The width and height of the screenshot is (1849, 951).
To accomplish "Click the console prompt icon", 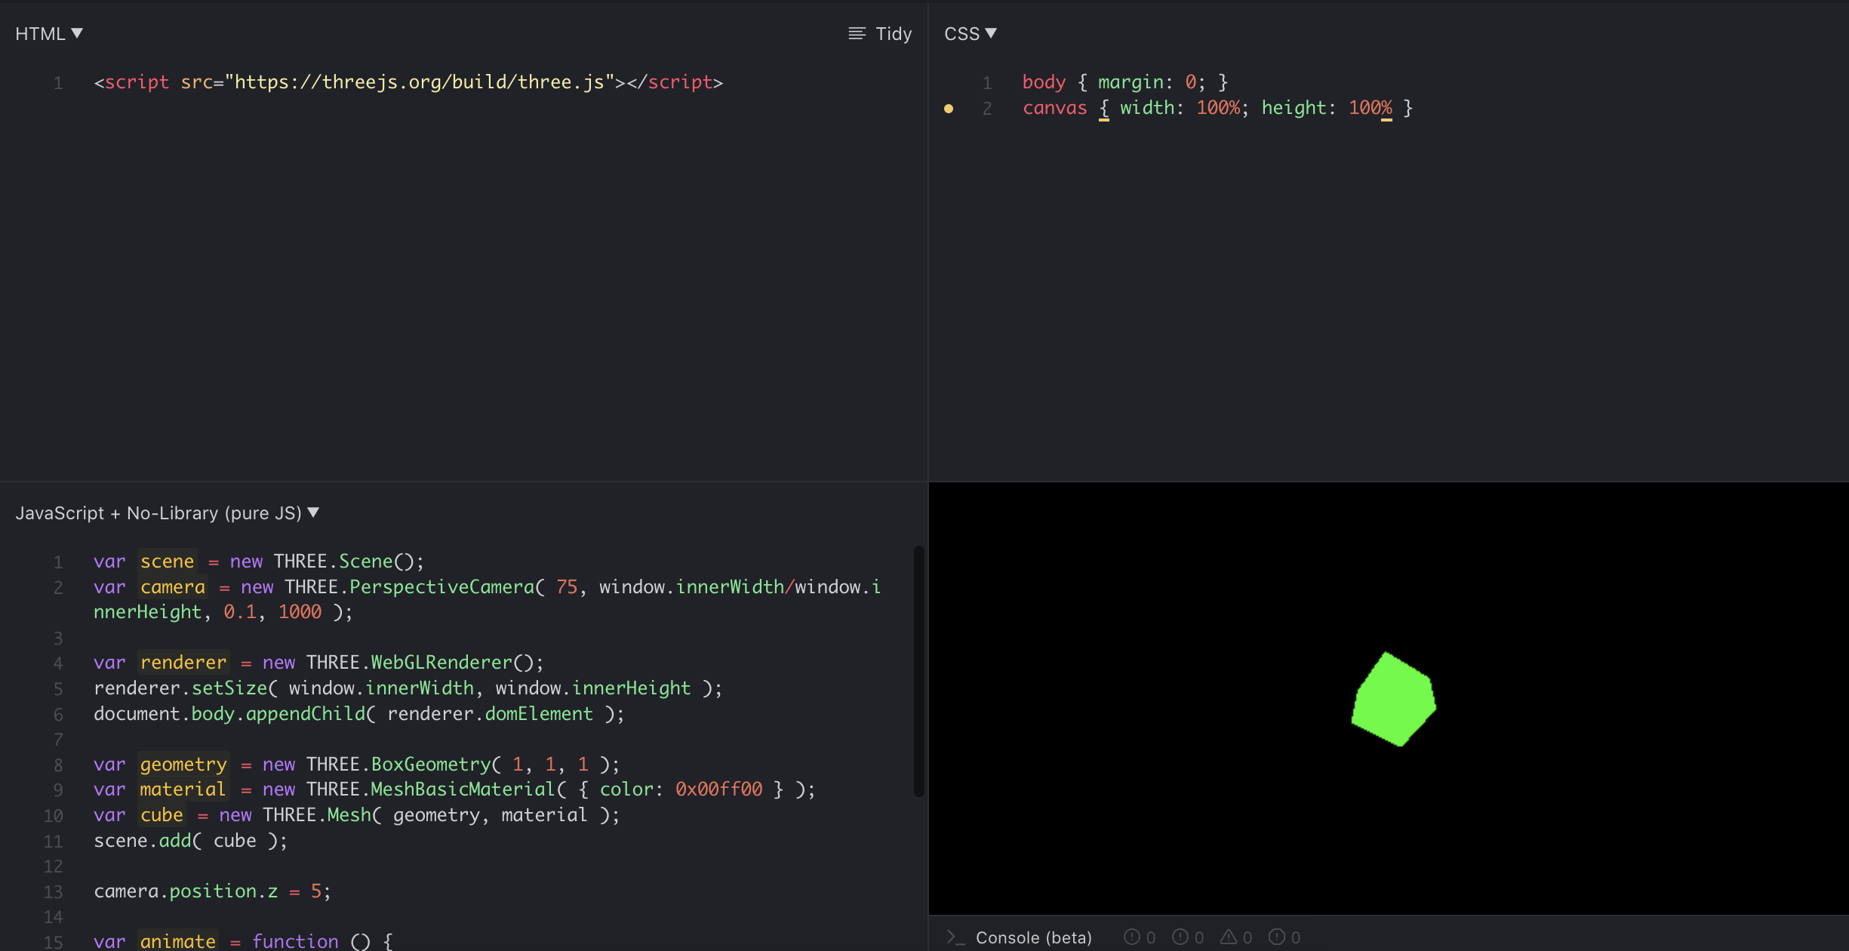I will (x=955, y=937).
